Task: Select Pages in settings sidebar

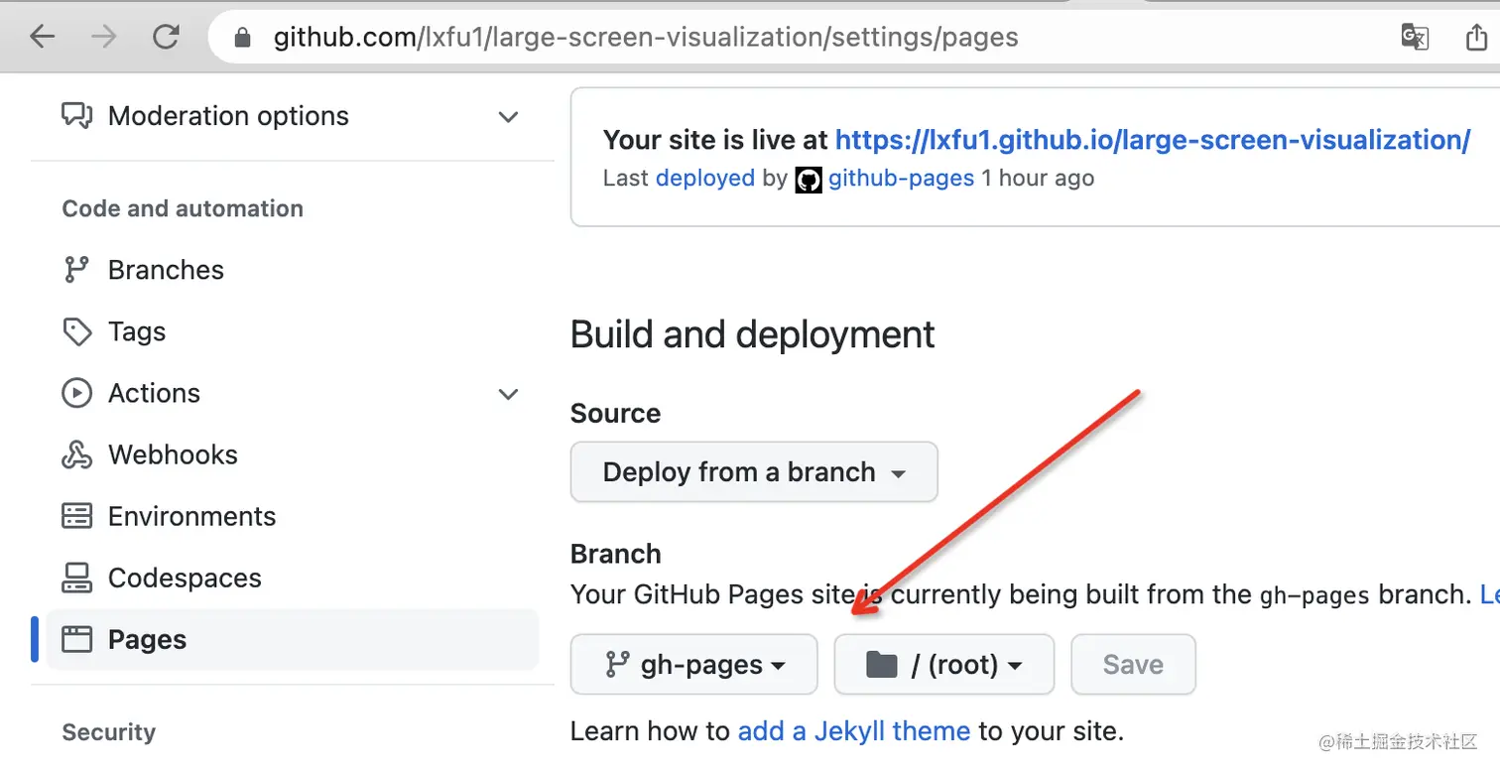Action: point(293,639)
